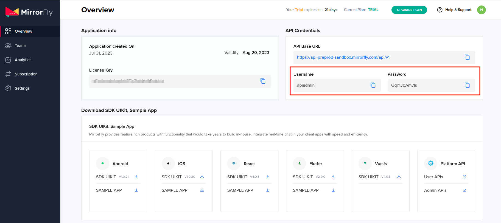Click the Admin APIs label
The height and width of the screenshot is (223, 501).
point(435,190)
